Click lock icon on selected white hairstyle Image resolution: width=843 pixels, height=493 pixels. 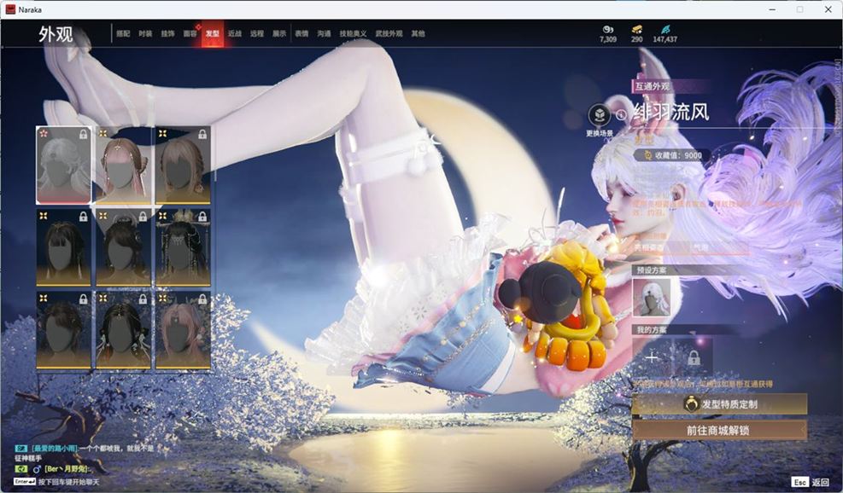pyautogui.click(x=83, y=134)
